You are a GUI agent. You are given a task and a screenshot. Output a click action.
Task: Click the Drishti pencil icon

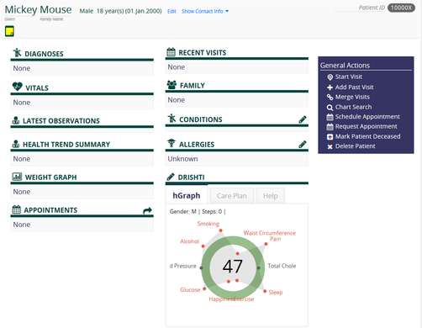click(x=171, y=177)
